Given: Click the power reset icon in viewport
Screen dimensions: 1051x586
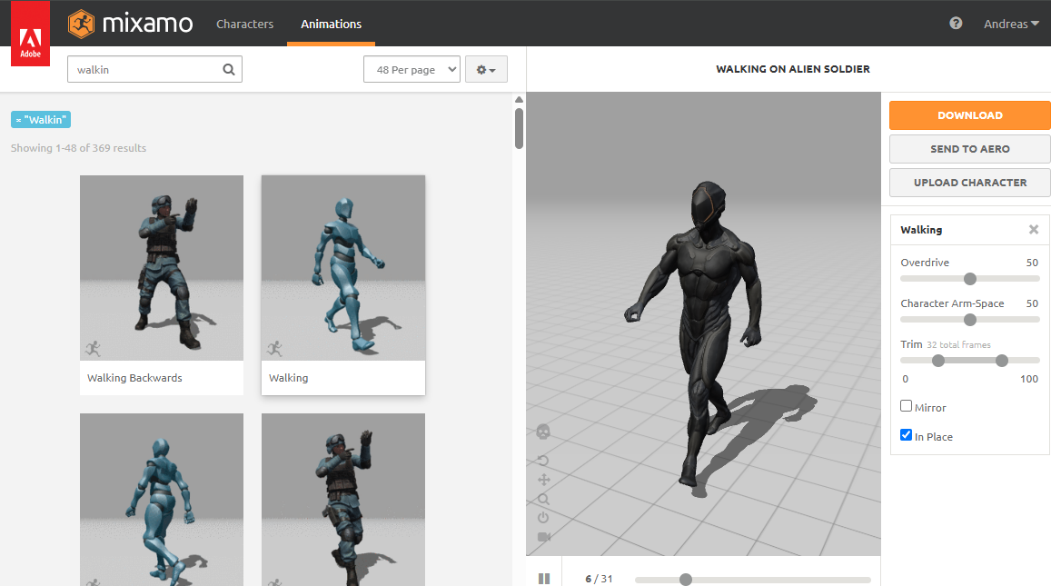Looking at the screenshot, I should click(543, 518).
